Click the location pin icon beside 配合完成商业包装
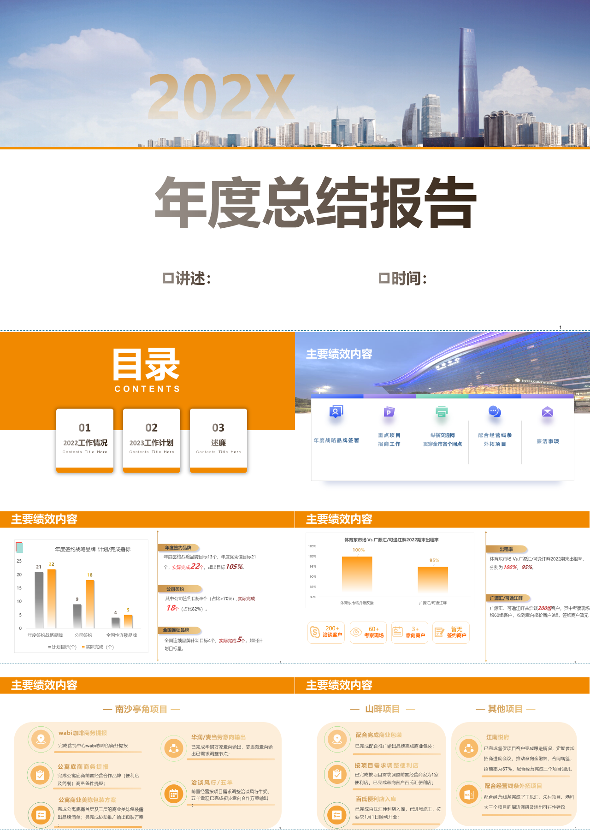The width and height of the screenshot is (590, 830). pyautogui.click(x=337, y=739)
